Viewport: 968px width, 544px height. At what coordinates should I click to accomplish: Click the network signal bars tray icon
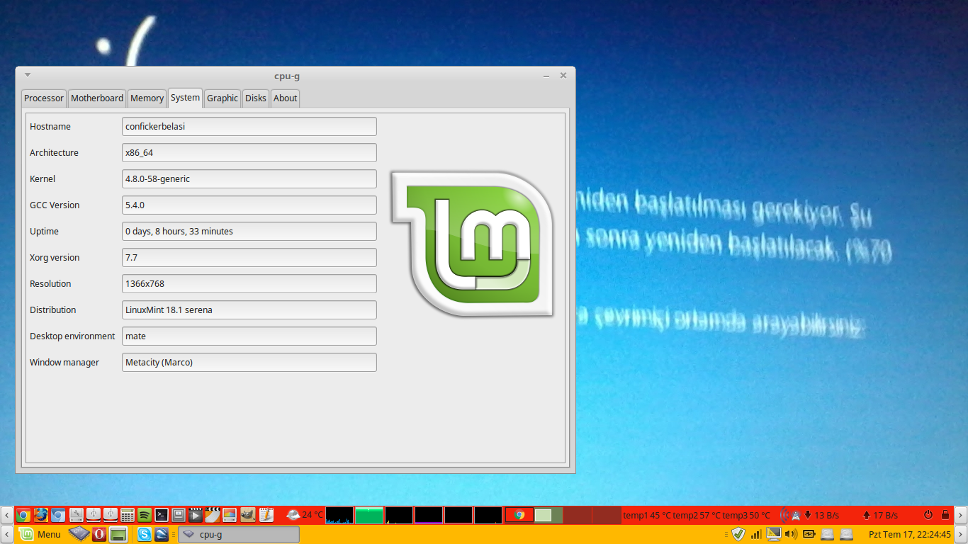click(756, 534)
